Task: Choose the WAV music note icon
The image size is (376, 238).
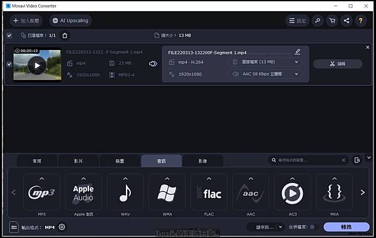Action: 125,193
